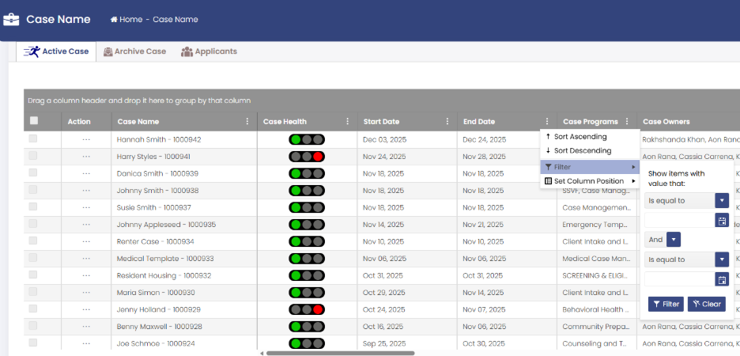Image resolution: width=740 pixels, height=356 pixels.
Task: Click the 'Nov 21, 2025' end date cell
Action: pyautogui.click(x=484, y=225)
